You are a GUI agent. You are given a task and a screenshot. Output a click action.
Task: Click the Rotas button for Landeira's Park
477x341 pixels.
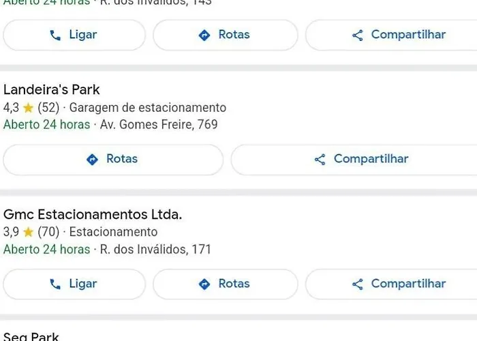point(113,160)
